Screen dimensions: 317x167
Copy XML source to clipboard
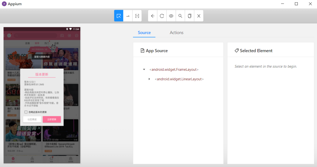coord(189,16)
